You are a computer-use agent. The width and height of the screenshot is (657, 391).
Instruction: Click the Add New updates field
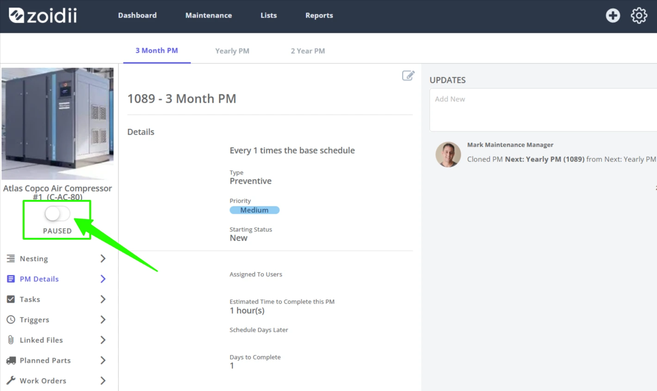[543, 110]
